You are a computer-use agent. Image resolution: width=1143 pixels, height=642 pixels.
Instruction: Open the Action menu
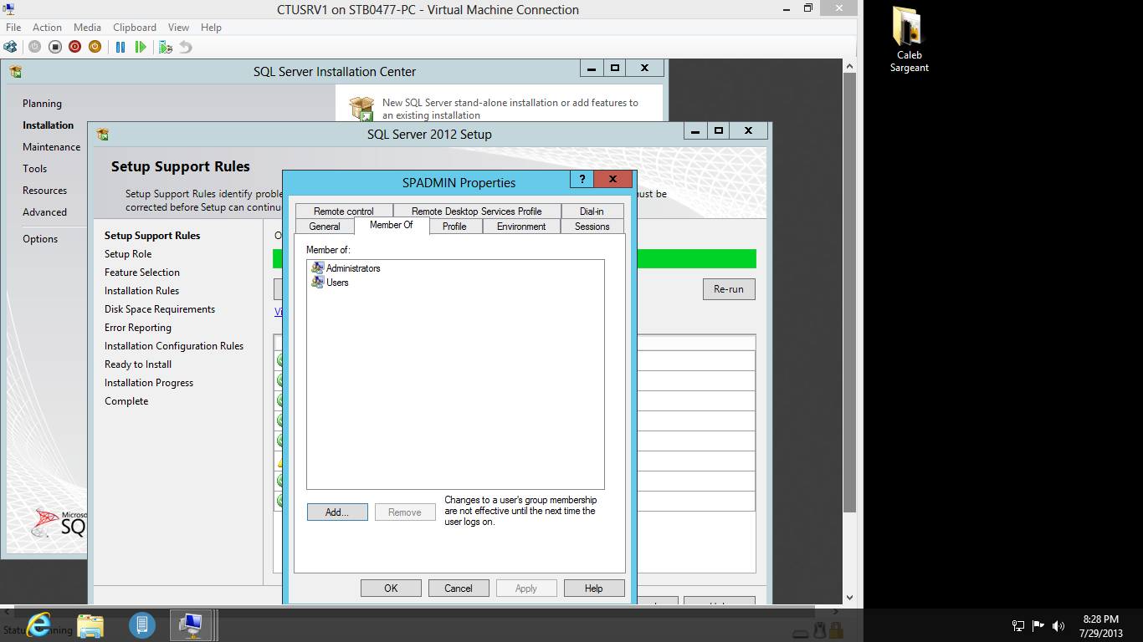pyautogui.click(x=47, y=28)
